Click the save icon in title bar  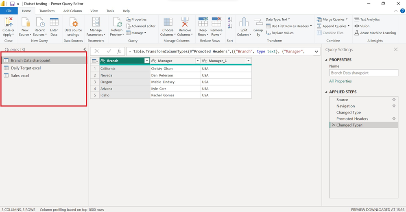click(x=12, y=4)
